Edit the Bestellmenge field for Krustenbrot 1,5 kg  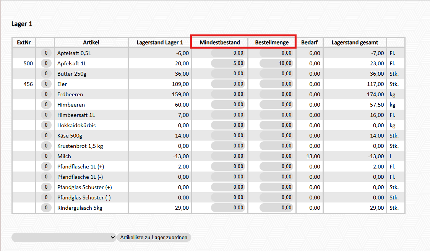pyautogui.click(x=276, y=146)
